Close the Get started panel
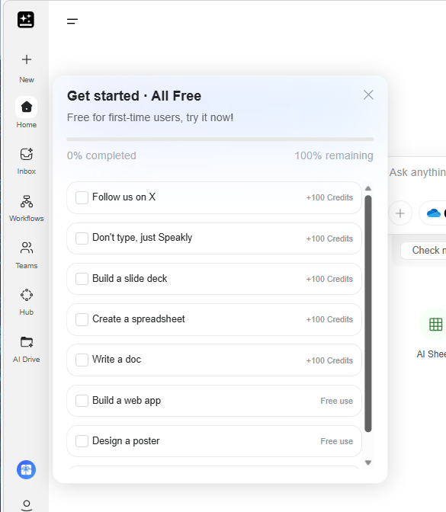 [368, 95]
